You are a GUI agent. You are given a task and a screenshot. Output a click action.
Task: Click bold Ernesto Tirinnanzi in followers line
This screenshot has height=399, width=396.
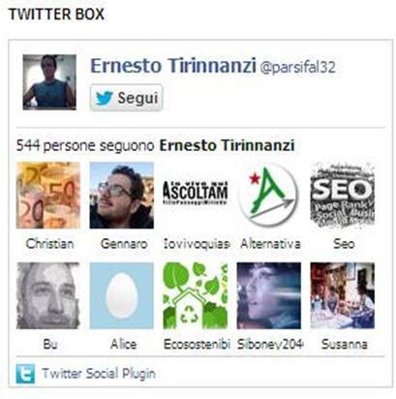(227, 145)
